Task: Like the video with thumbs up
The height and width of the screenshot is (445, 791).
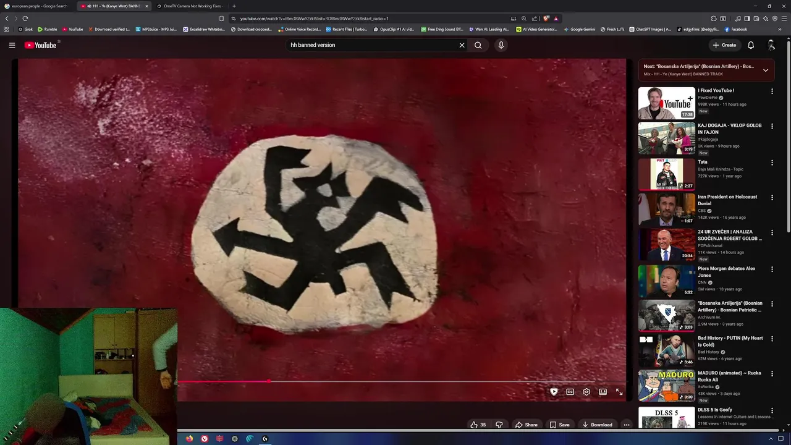Action: (x=478, y=425)
